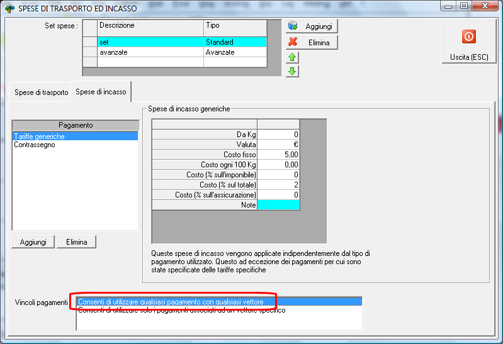Click Elimina below the Pagamento list
The image size is (503, 344).
(76, 242)
